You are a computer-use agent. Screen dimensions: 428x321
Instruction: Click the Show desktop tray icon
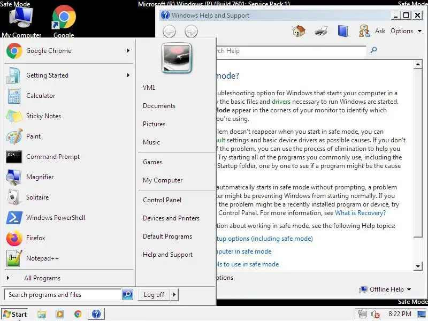tap(422, 314)
